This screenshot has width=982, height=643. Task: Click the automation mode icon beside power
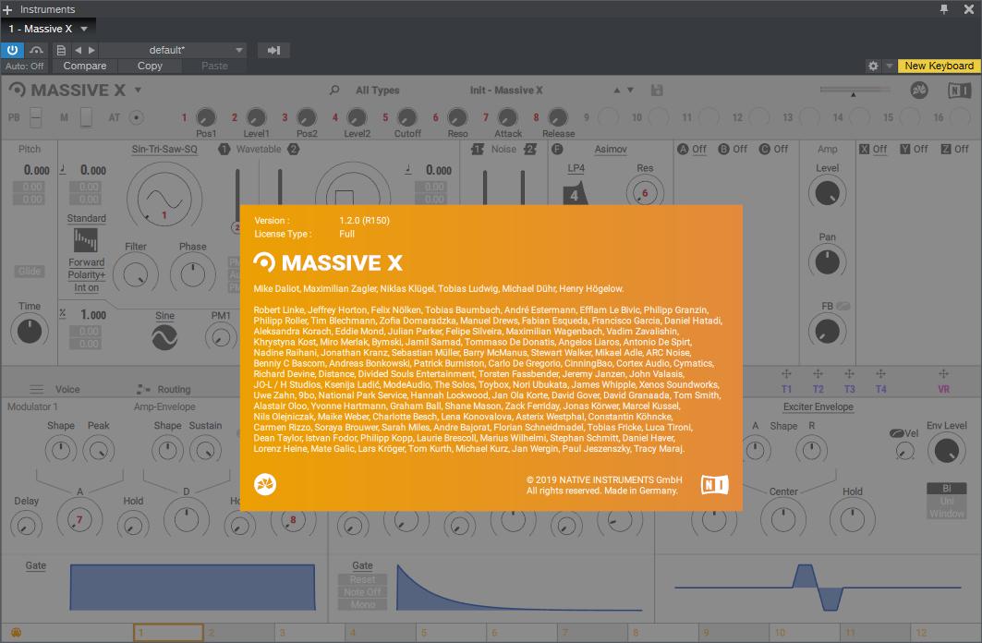[x=37, y=50]
